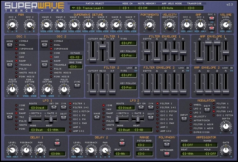Click the Delay 1 Feedback knob

click(26, 150)
